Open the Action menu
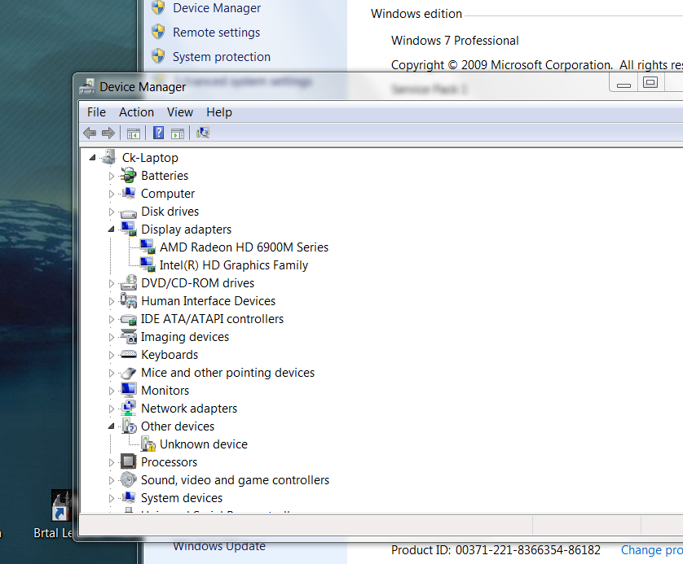The width and height of the screenshot is (683, 564). (x=136, y=112)
